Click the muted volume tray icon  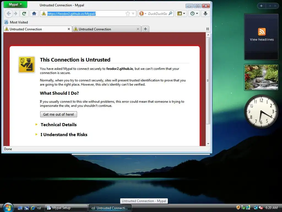pos(261,208)
